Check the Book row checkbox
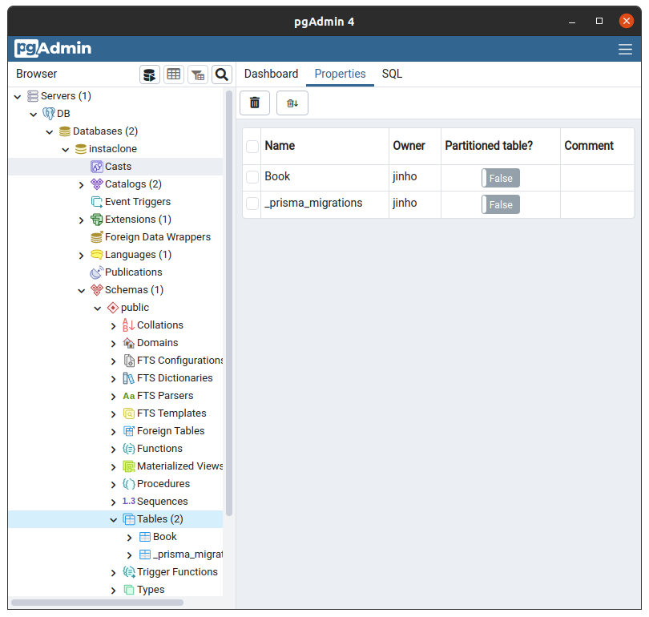The image size is (649, 617). coord(252,177)
